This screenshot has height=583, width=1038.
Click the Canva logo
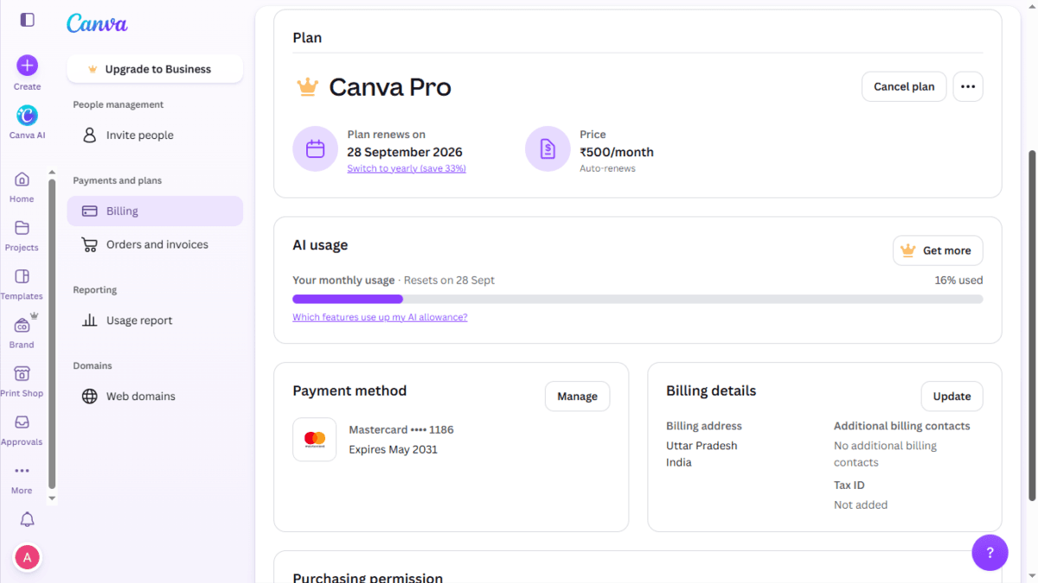(97, 23)
